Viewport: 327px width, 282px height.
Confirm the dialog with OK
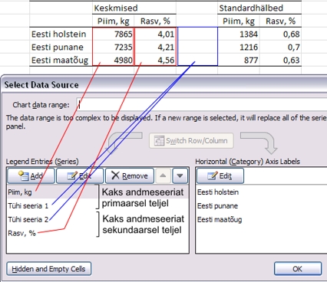298,269
